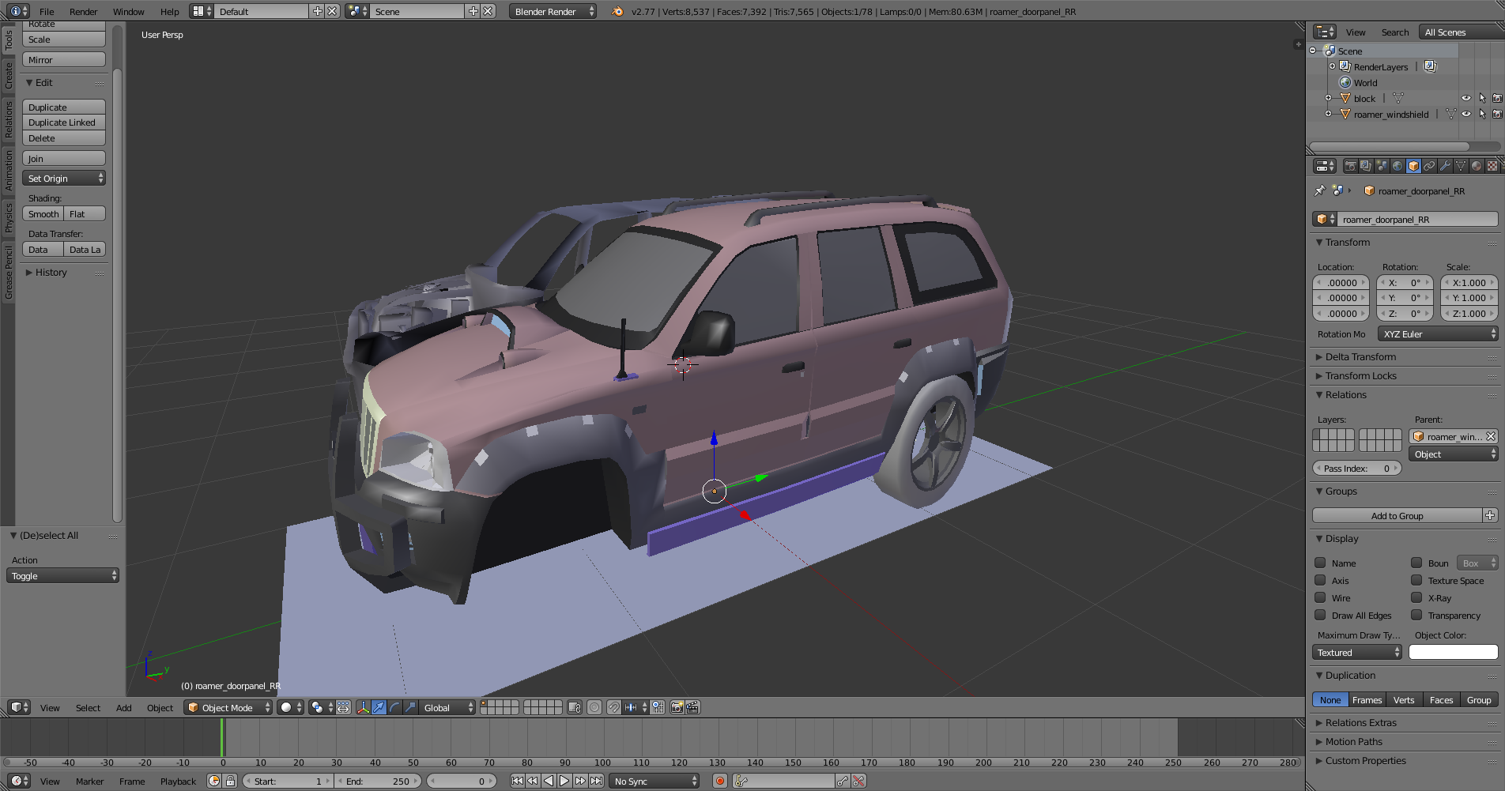1505x791 pixels.
Task: Open the Help menu
Action: [x=169, y=12]
